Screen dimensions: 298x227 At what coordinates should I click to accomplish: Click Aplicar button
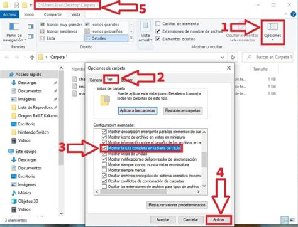tap(219, 219)
